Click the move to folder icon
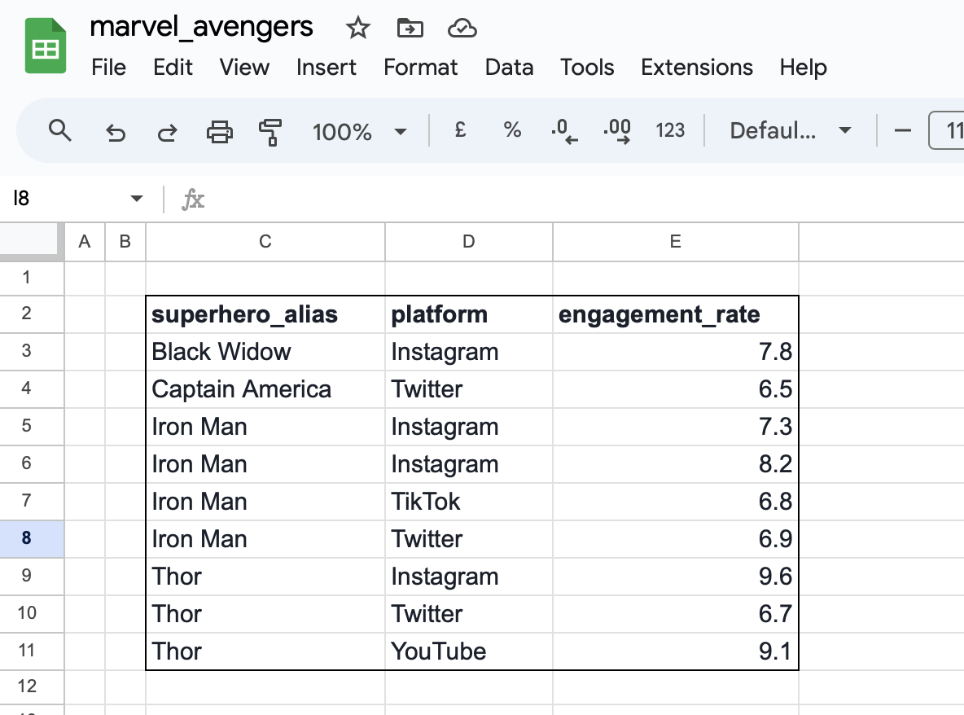Image resolution: width=964 pixels, height=715 pixels. 410,29
